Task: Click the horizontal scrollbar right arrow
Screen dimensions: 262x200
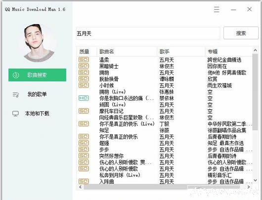Action: click(249, 187)
